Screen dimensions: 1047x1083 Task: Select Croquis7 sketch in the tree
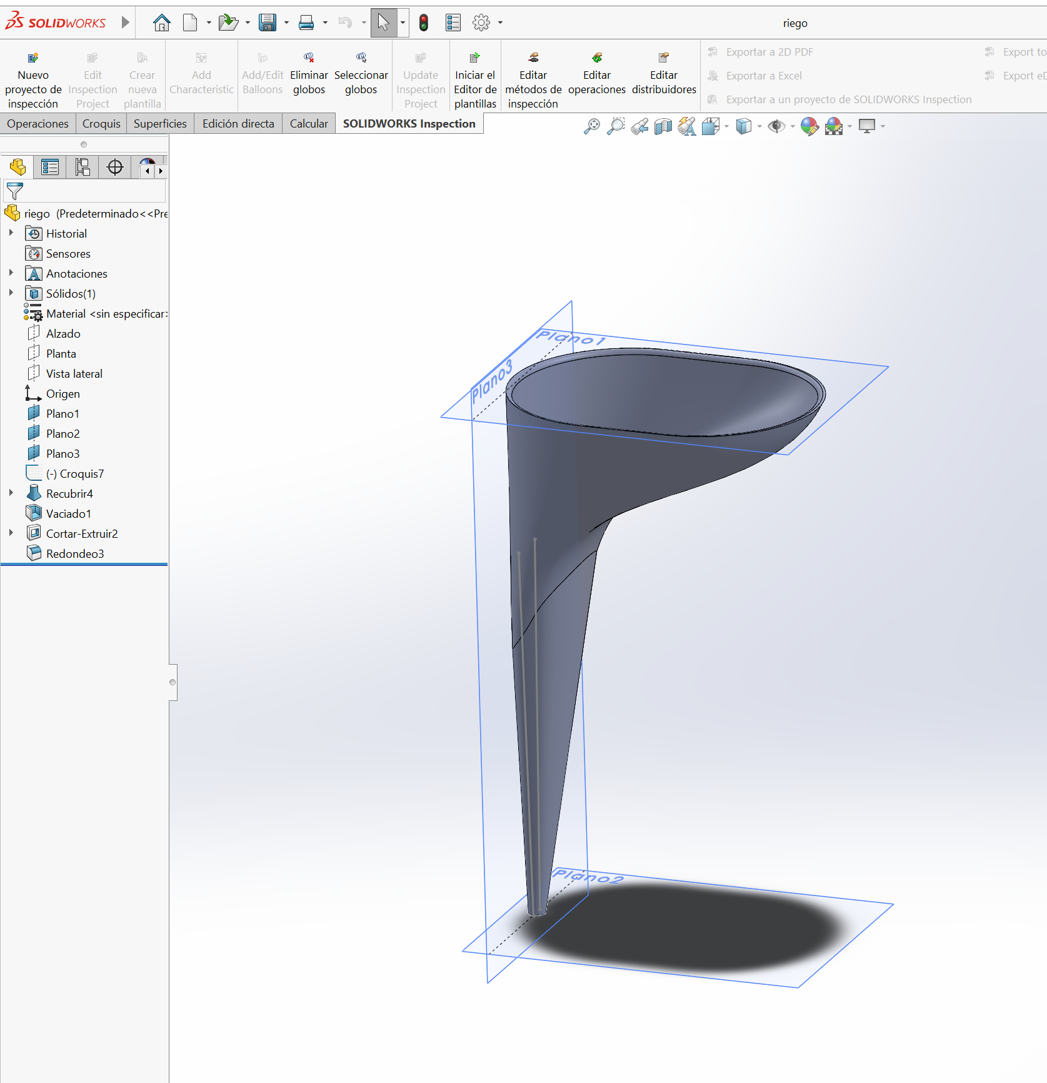tap(66, 474)
